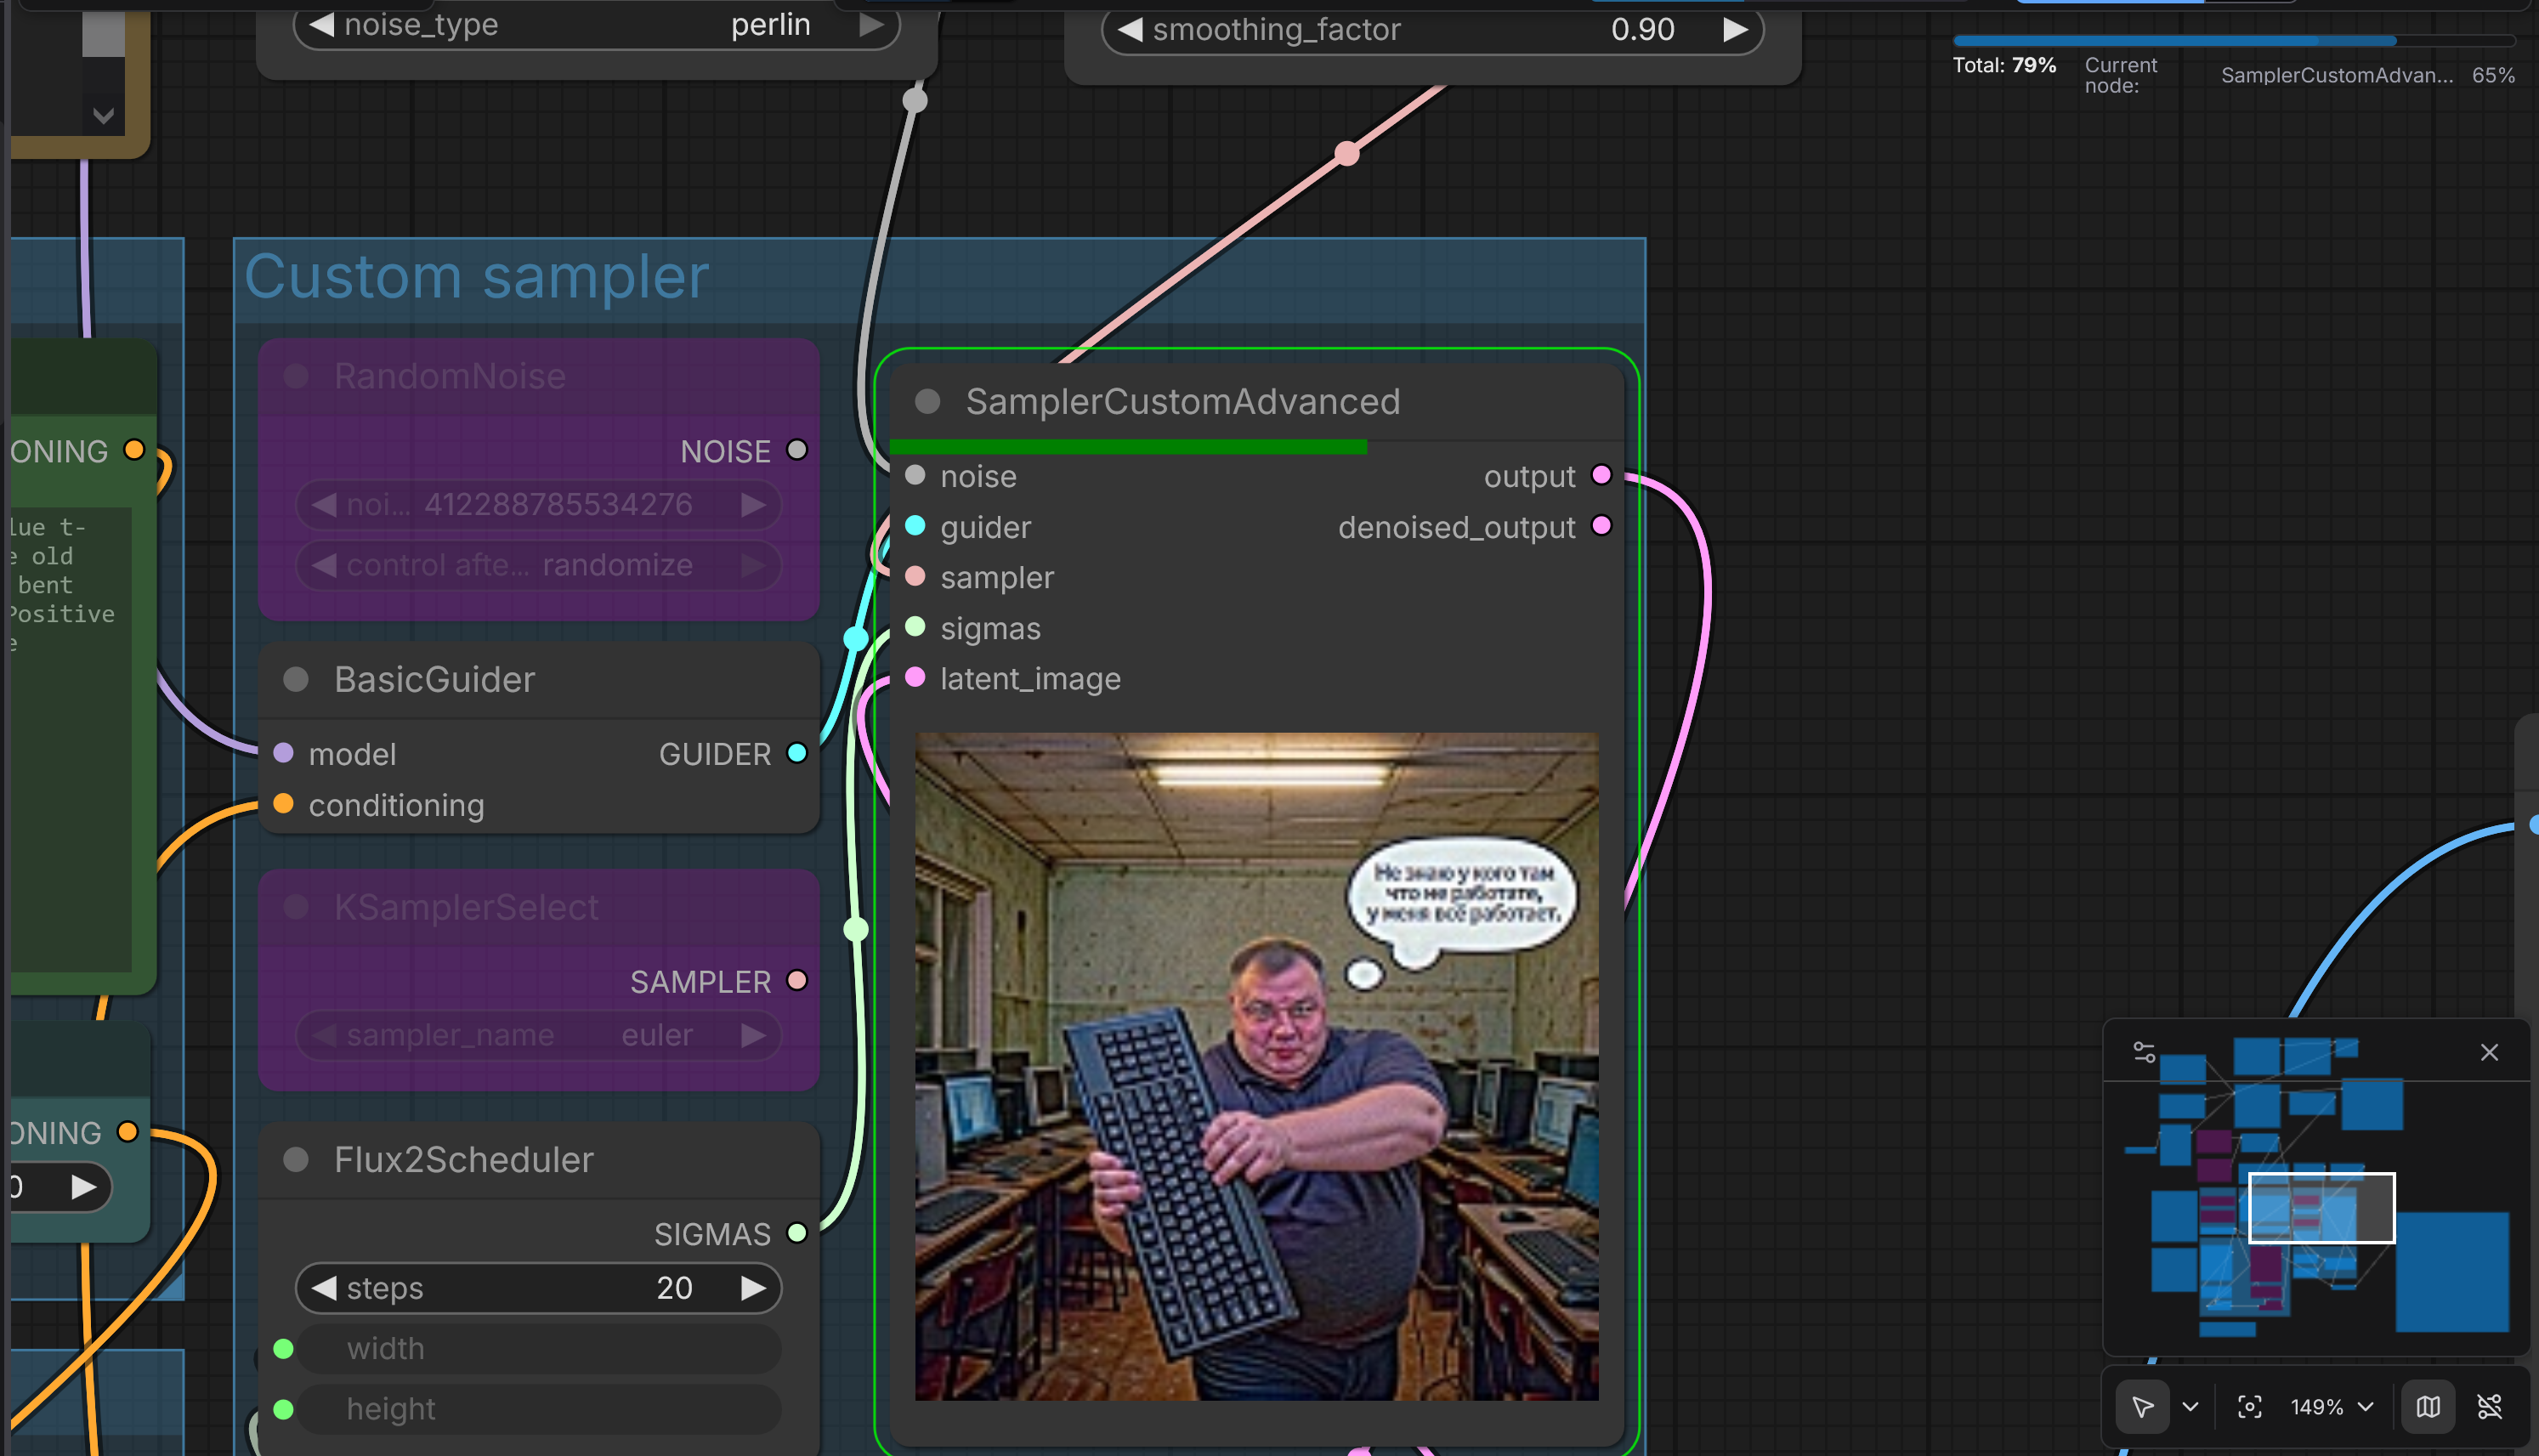Toggle link visibility icon

coord(2489,1407)
